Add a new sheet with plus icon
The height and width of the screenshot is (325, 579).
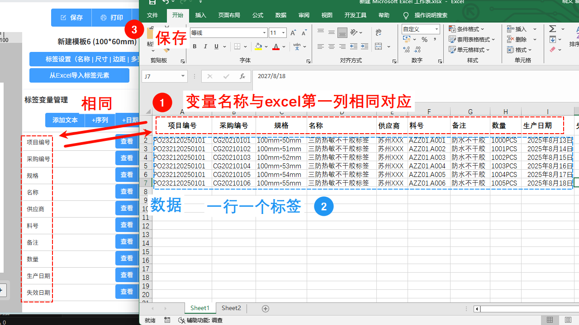click(266, 309)
